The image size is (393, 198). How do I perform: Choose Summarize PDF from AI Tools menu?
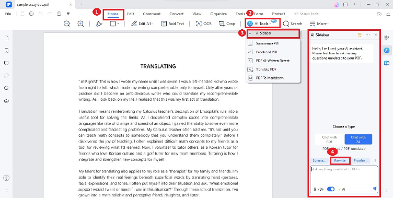pos(273,43)
